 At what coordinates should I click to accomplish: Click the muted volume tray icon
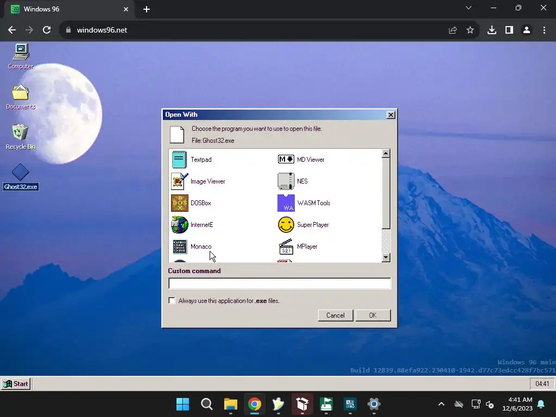pos(490,404)
